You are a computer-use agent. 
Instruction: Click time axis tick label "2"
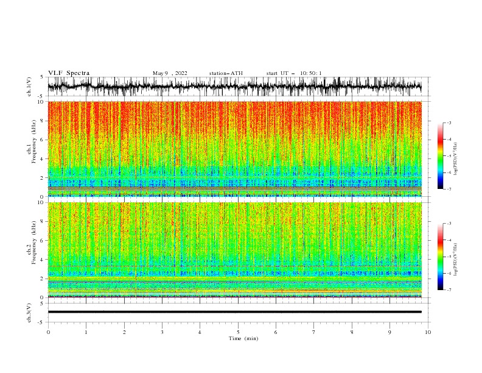(x=124, y=332)
